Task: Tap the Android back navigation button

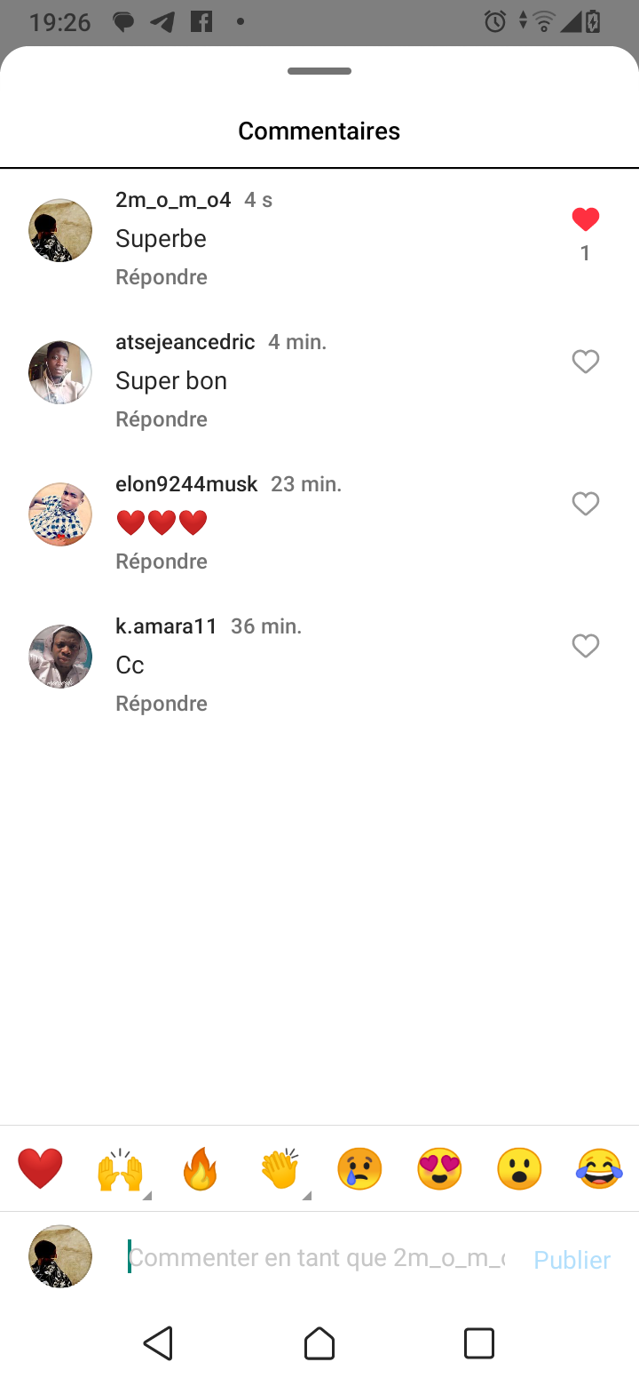Action: (x=159, y=1342)
